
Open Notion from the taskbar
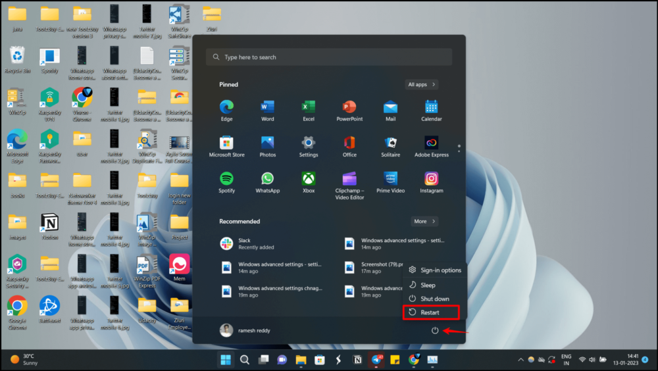[357, 360]
